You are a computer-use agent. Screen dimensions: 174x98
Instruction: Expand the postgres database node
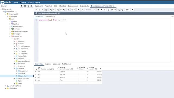point(8,17)
